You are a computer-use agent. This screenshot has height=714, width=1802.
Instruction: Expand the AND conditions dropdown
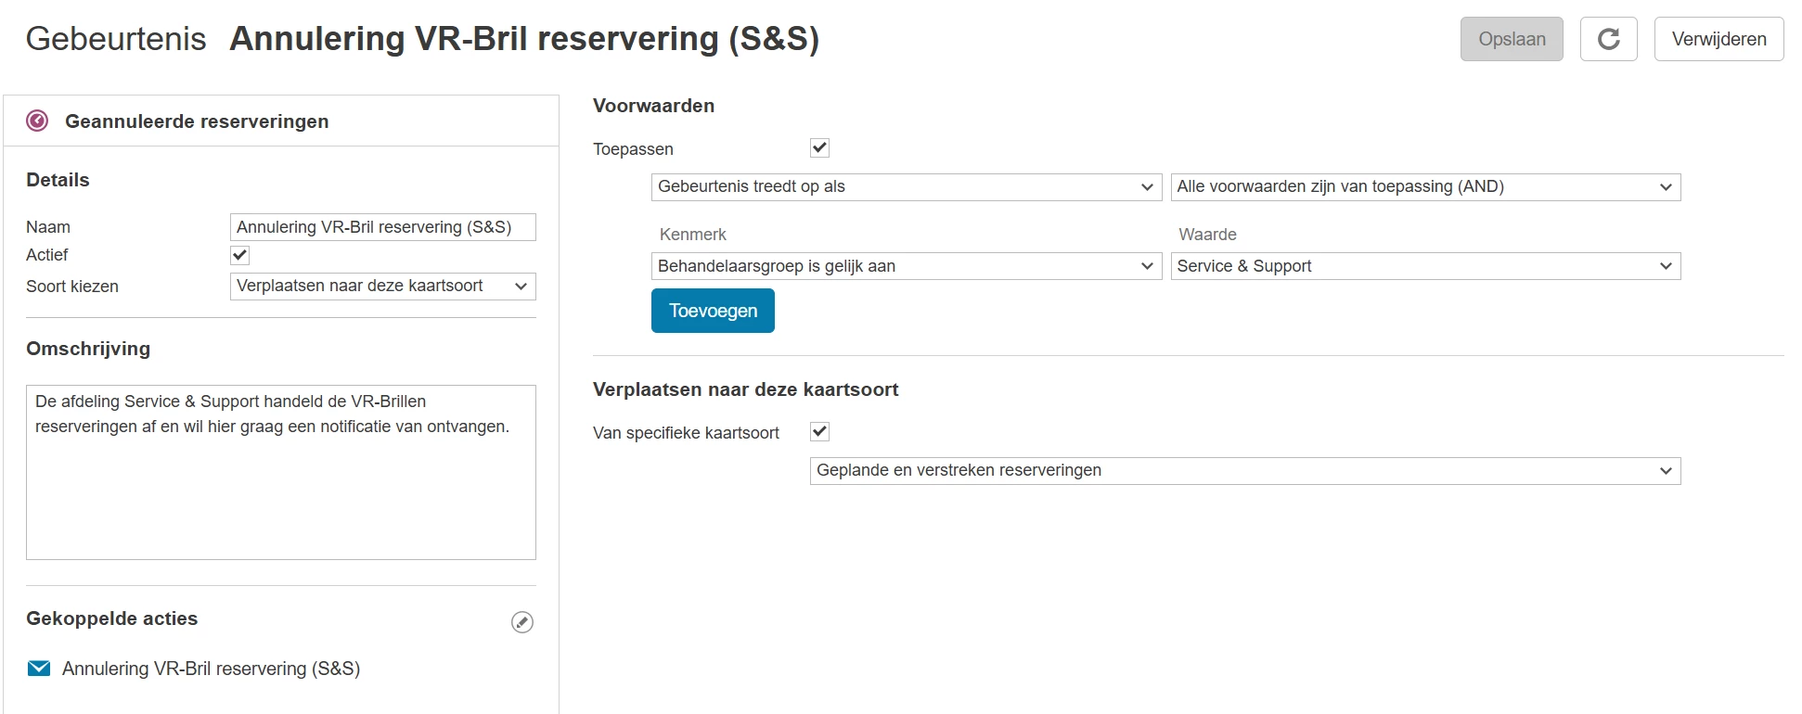(1425, 187)
